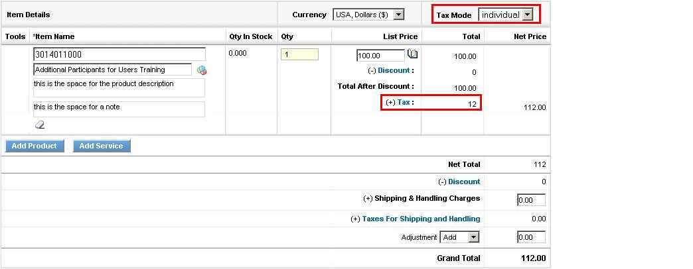Click the List Price input showing 100.00

tap(380, 56)
